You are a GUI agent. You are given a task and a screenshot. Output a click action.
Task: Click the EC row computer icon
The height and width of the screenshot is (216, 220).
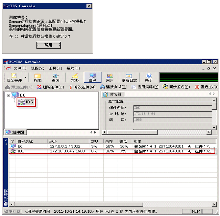point(13,146)
